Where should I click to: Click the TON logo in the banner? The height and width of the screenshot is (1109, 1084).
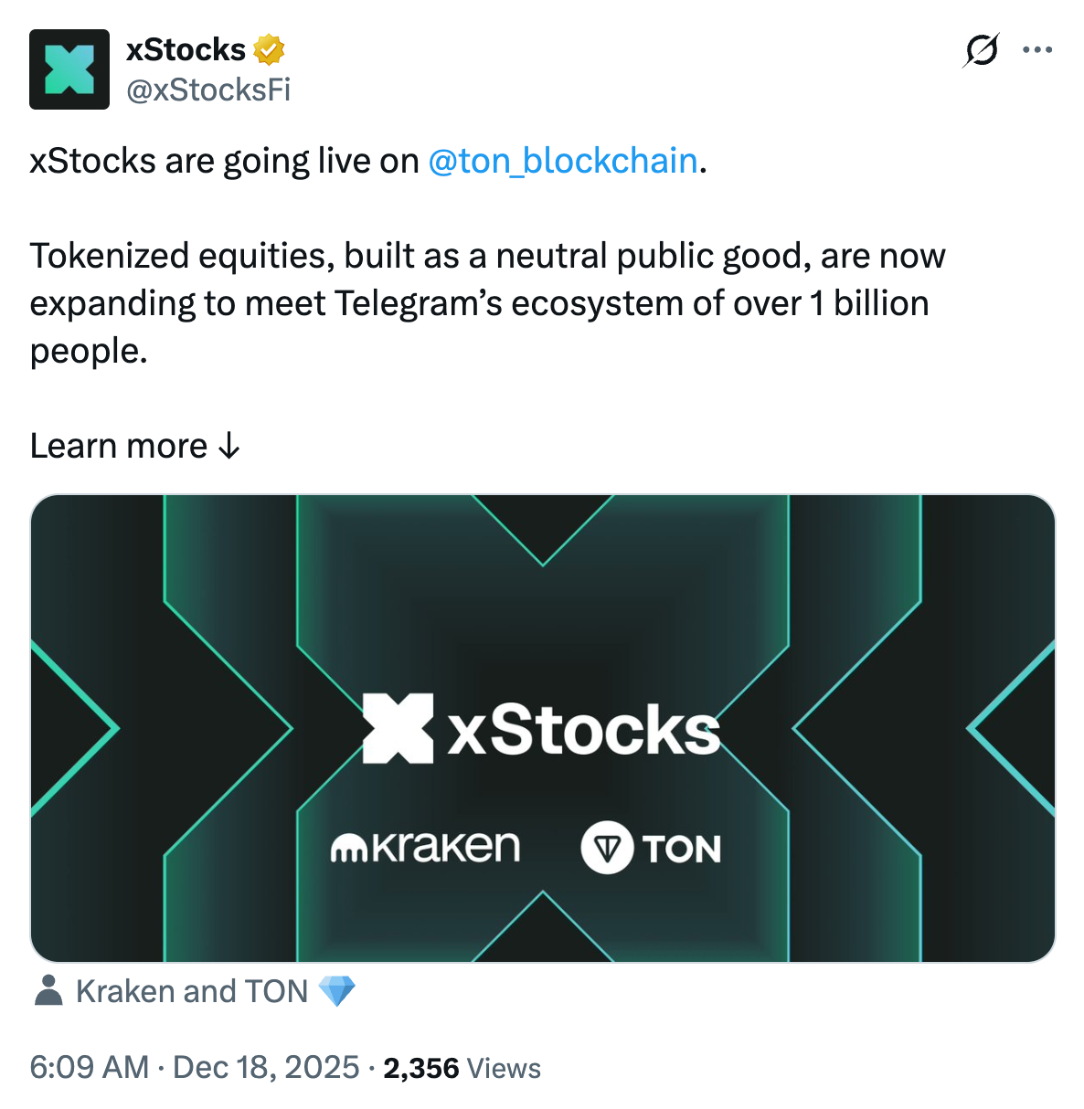tap(651, 848)
